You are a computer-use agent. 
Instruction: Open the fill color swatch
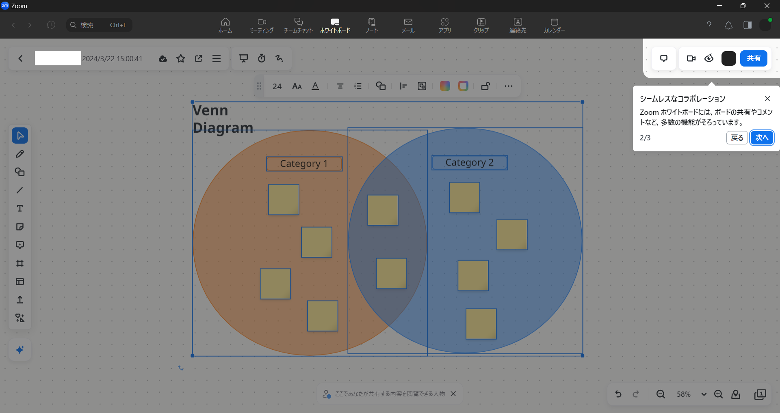[445, 86]
